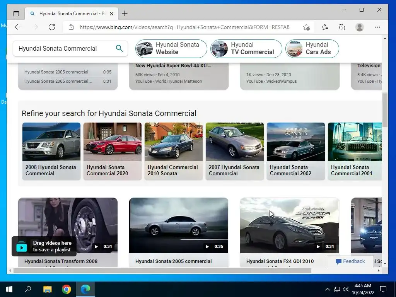
Task: Open the Windows Start menu
Action: tap(9, 289)
